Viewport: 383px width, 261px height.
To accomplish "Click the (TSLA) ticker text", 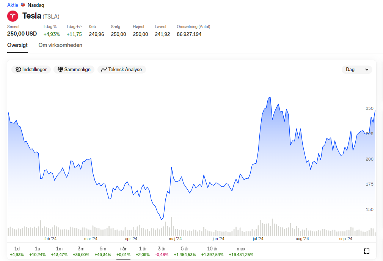I will [x=51, y=17].
